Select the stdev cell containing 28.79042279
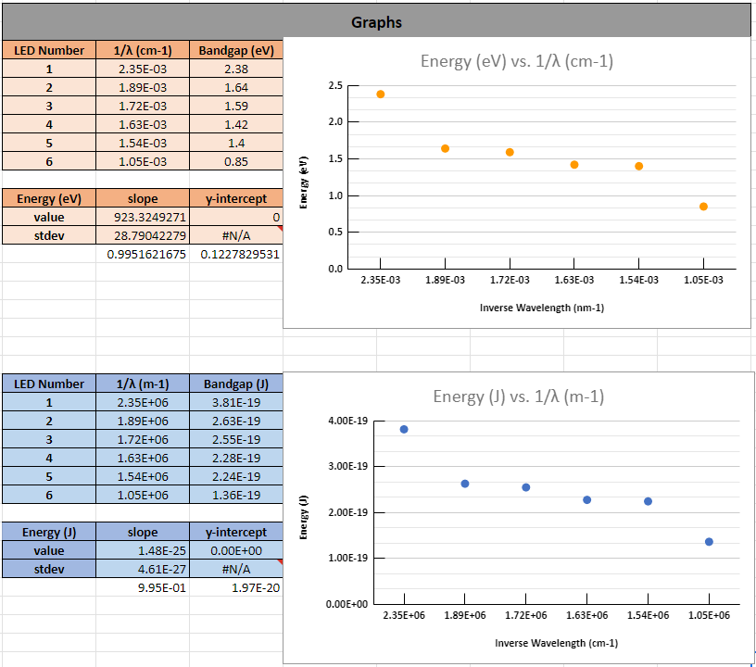756x667 pixels. point(143,235)
